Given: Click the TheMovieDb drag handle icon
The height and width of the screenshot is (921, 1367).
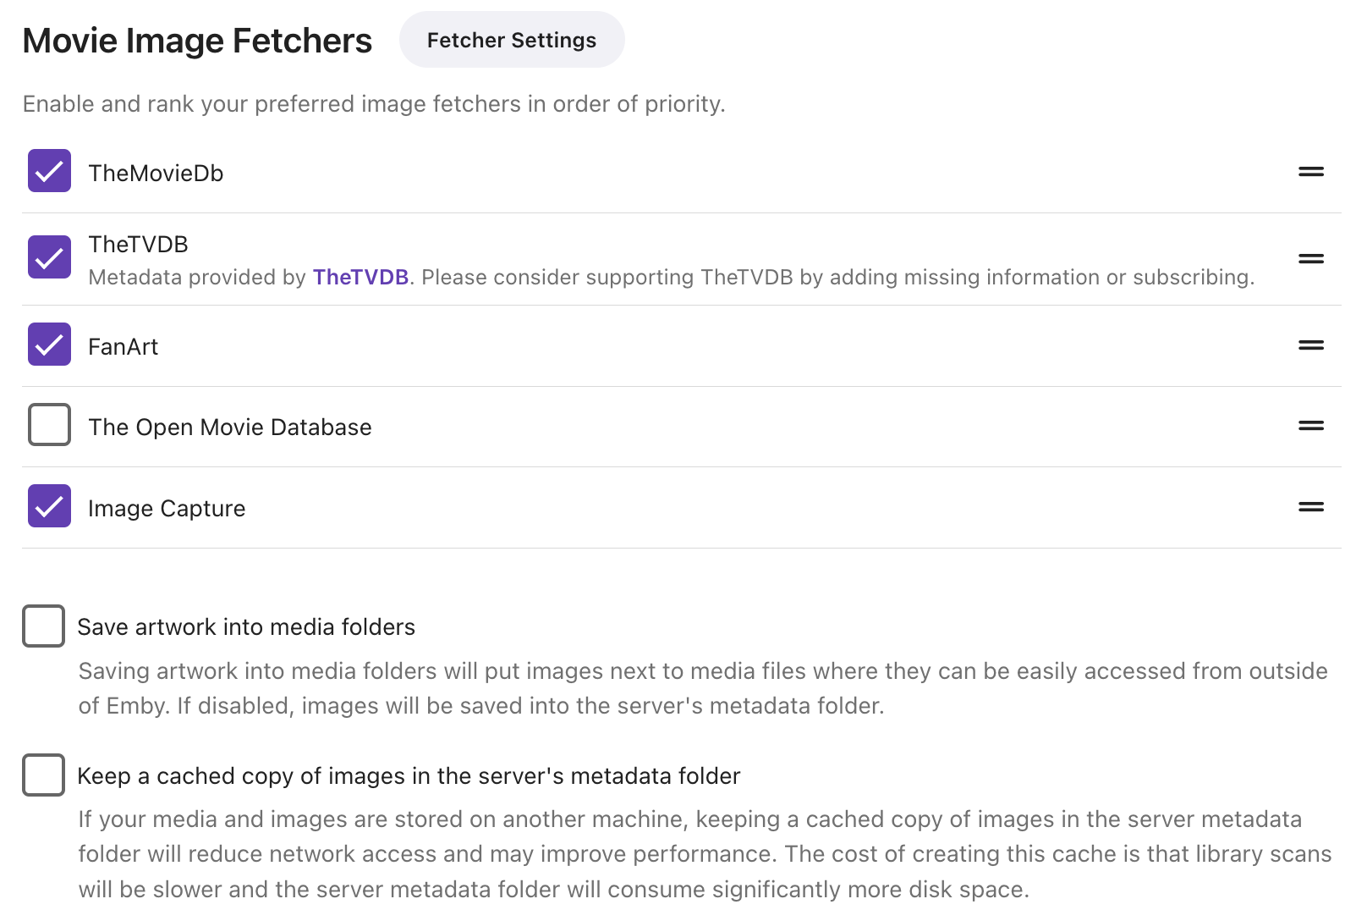Looking at the screenshot, I should click(1310, 172).
